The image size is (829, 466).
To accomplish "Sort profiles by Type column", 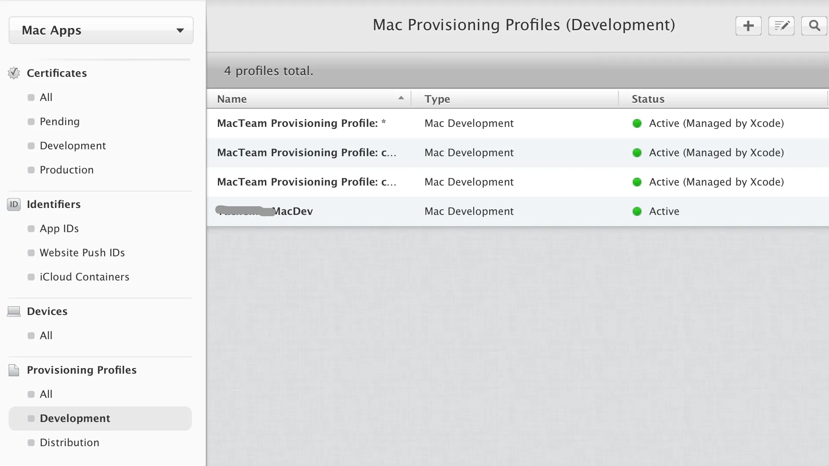I will (x=437, y=99).
